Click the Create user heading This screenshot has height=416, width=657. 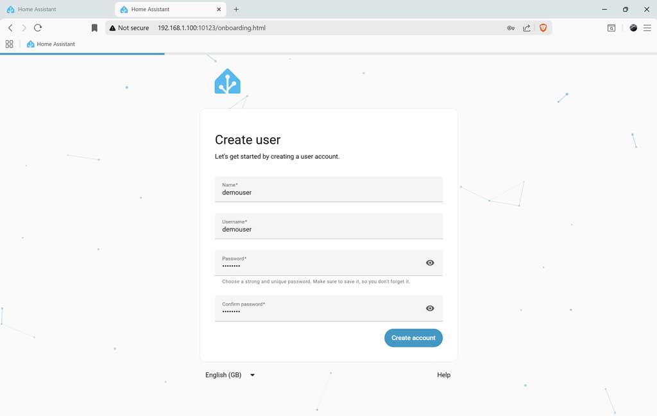tap(248, 140)
